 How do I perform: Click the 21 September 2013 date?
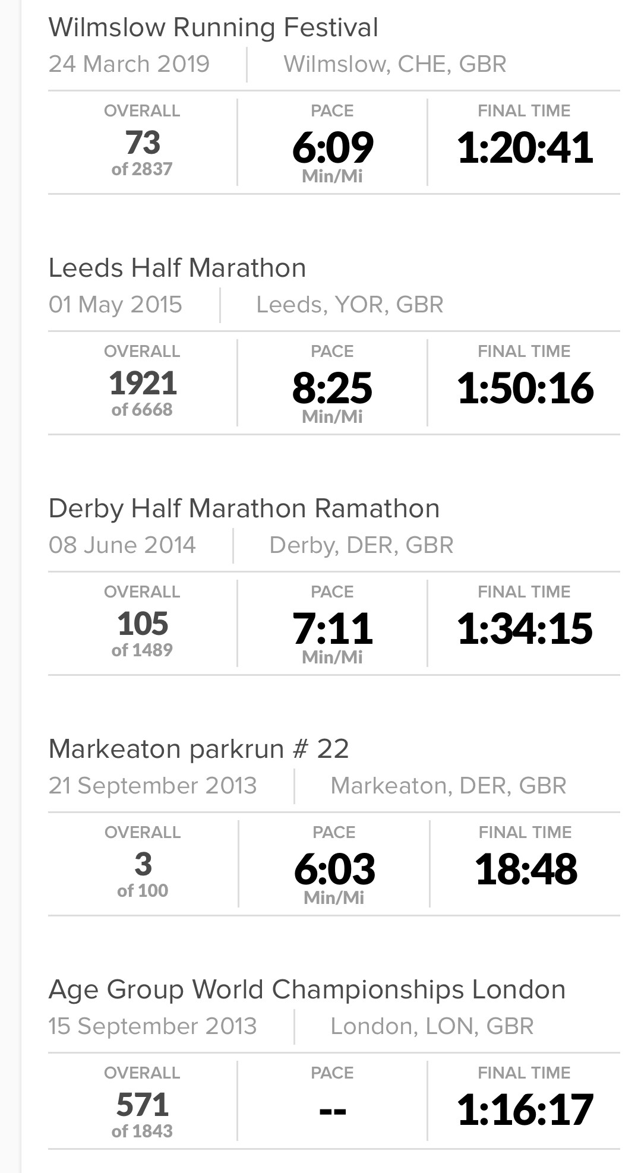pos(153,786)
